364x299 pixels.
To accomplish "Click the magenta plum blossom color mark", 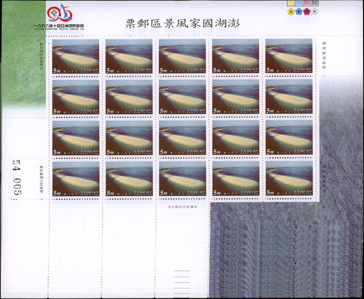I will 306,11.
